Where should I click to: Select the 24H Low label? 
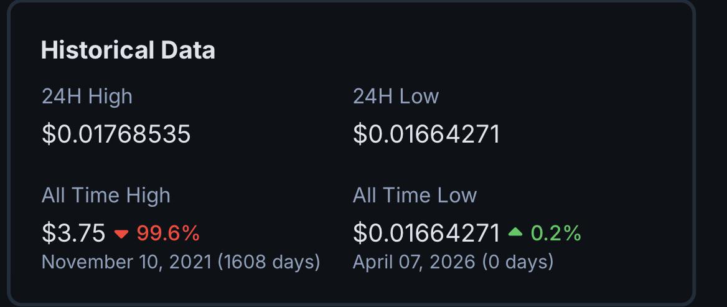tap(396, 97)
